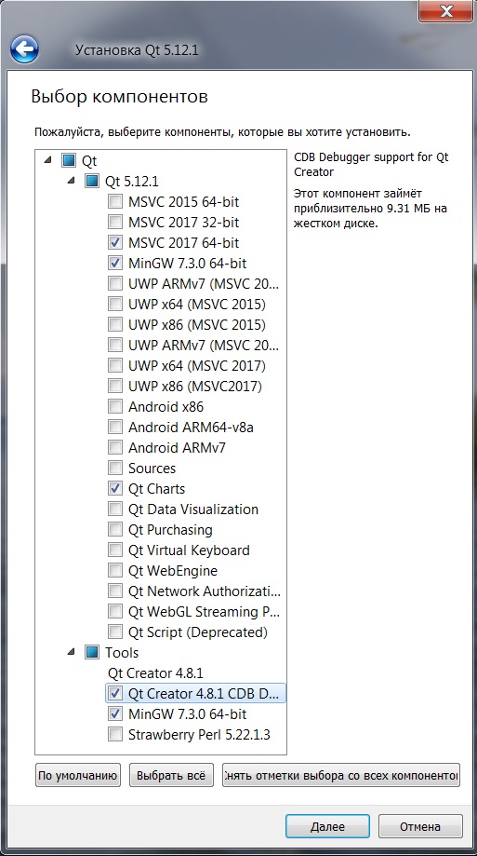The width and height of the screenshot is (477, 856).
Task: Enable MSVC 2015 64-bit component
Action: pyautogui.click(x=115, y=201)
